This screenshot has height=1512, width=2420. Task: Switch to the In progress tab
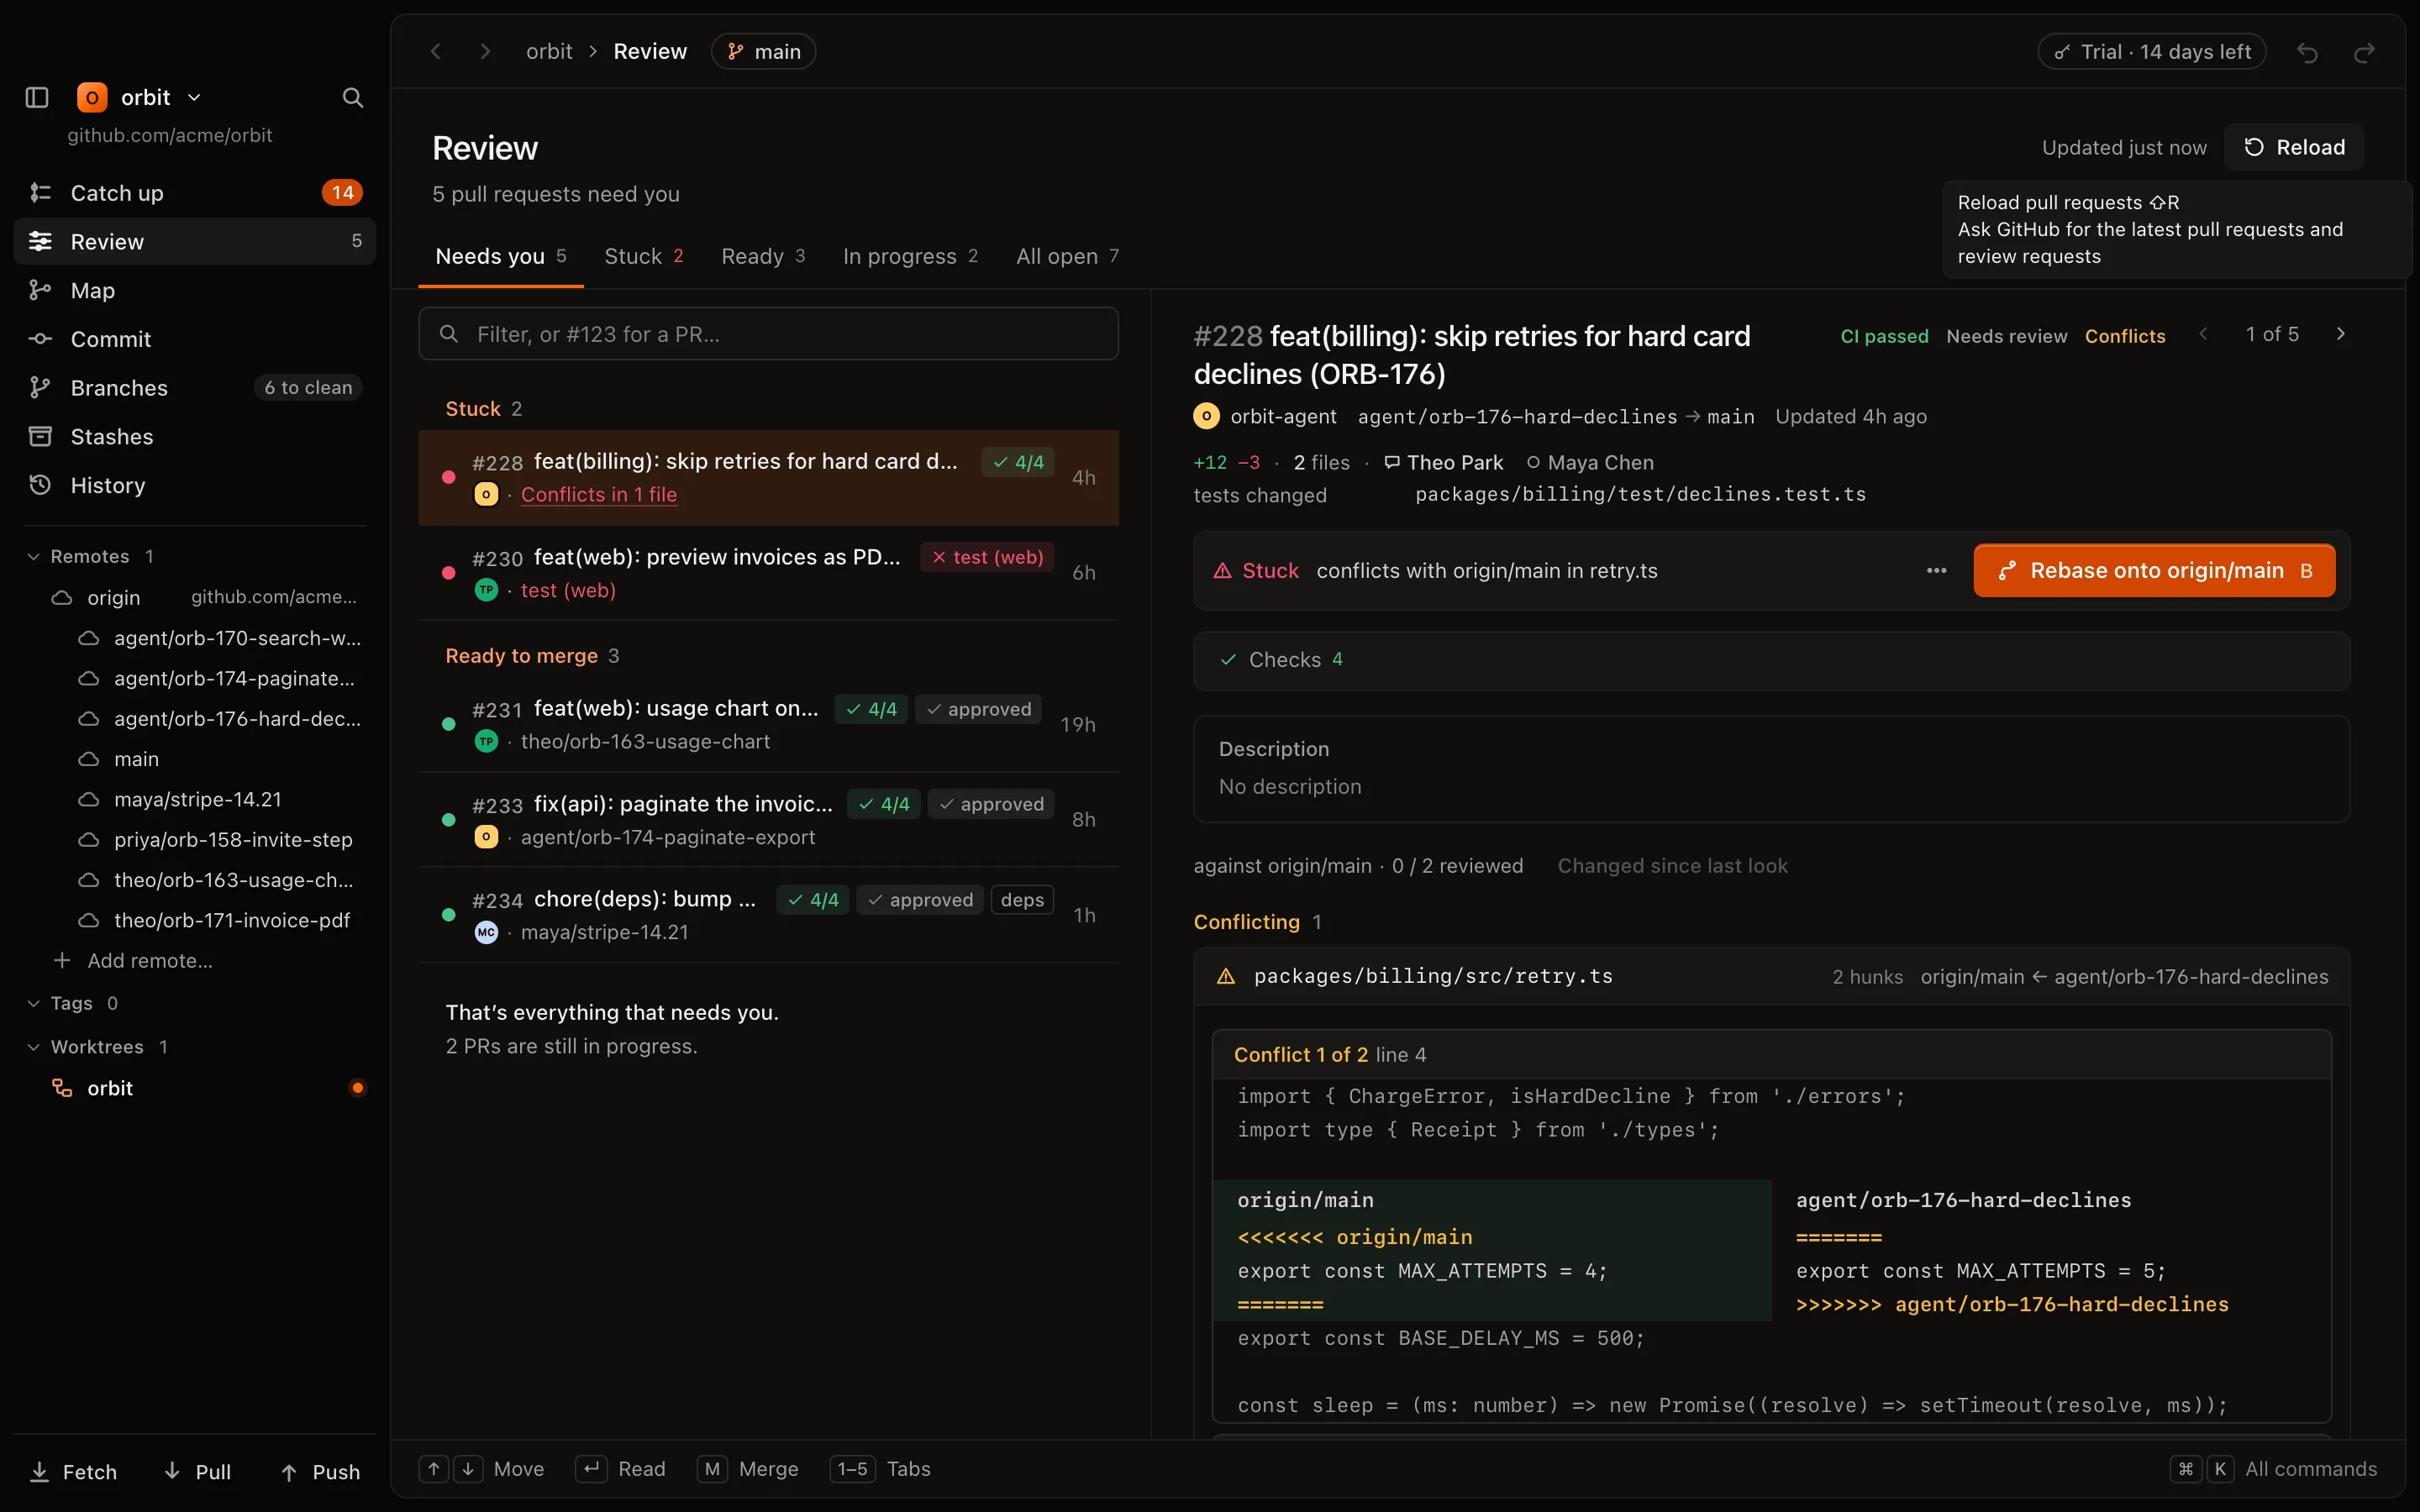[x=910, y=256]
